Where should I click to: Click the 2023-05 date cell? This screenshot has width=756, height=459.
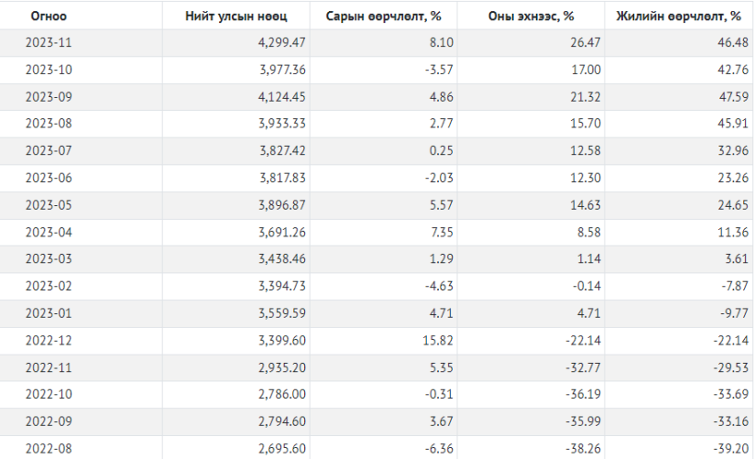pyautogui.click(x=49, y=205)
